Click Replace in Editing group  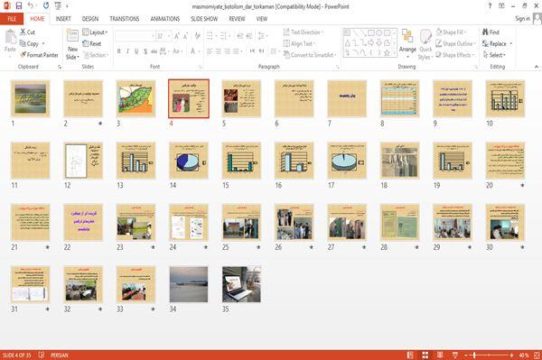tap(497, 43)
